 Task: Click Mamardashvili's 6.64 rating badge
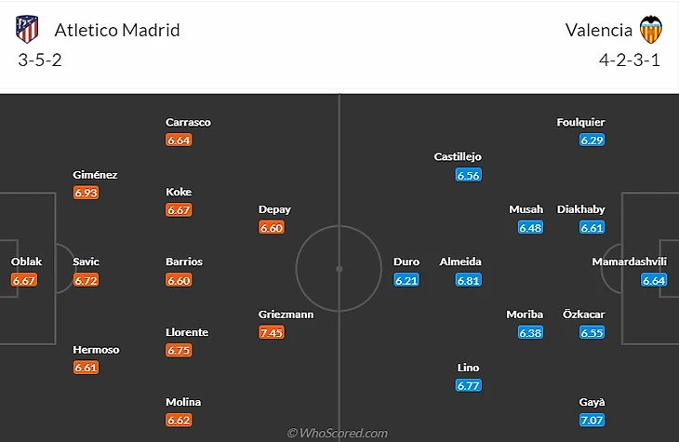[x=654, y=280]
